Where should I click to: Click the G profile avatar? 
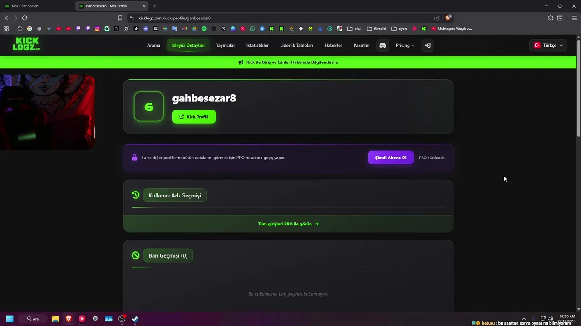click(x=148, y=107)
